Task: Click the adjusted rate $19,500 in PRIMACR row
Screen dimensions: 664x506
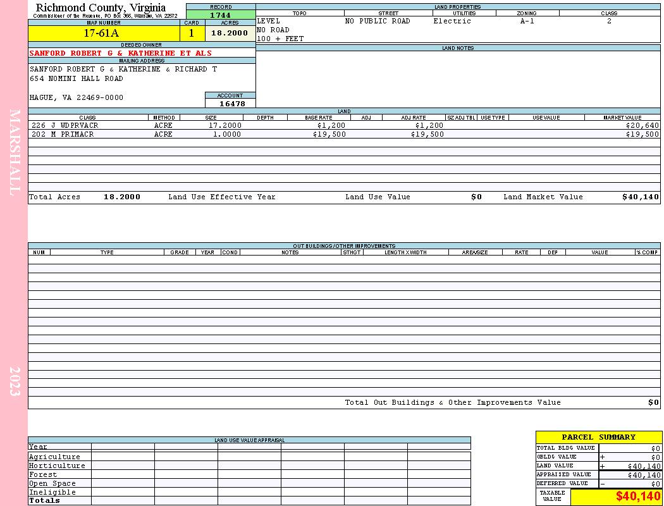Action: tap(427, 134)
